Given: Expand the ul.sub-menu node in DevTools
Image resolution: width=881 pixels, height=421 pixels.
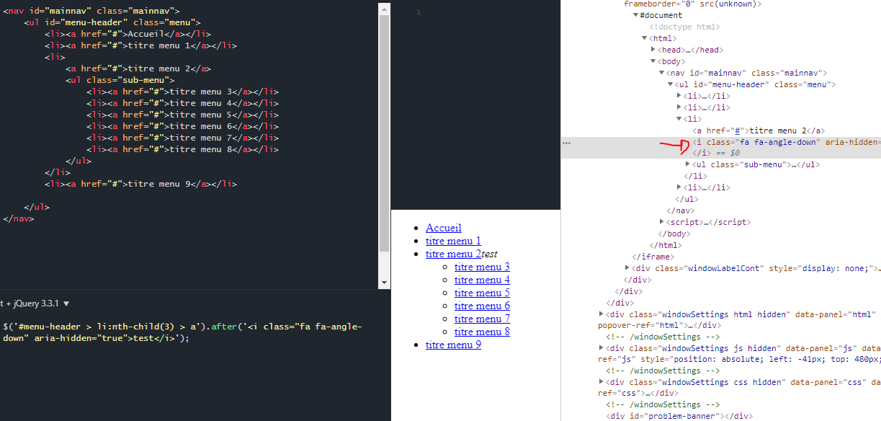Looking at the screenshot, I should [688, 164].
